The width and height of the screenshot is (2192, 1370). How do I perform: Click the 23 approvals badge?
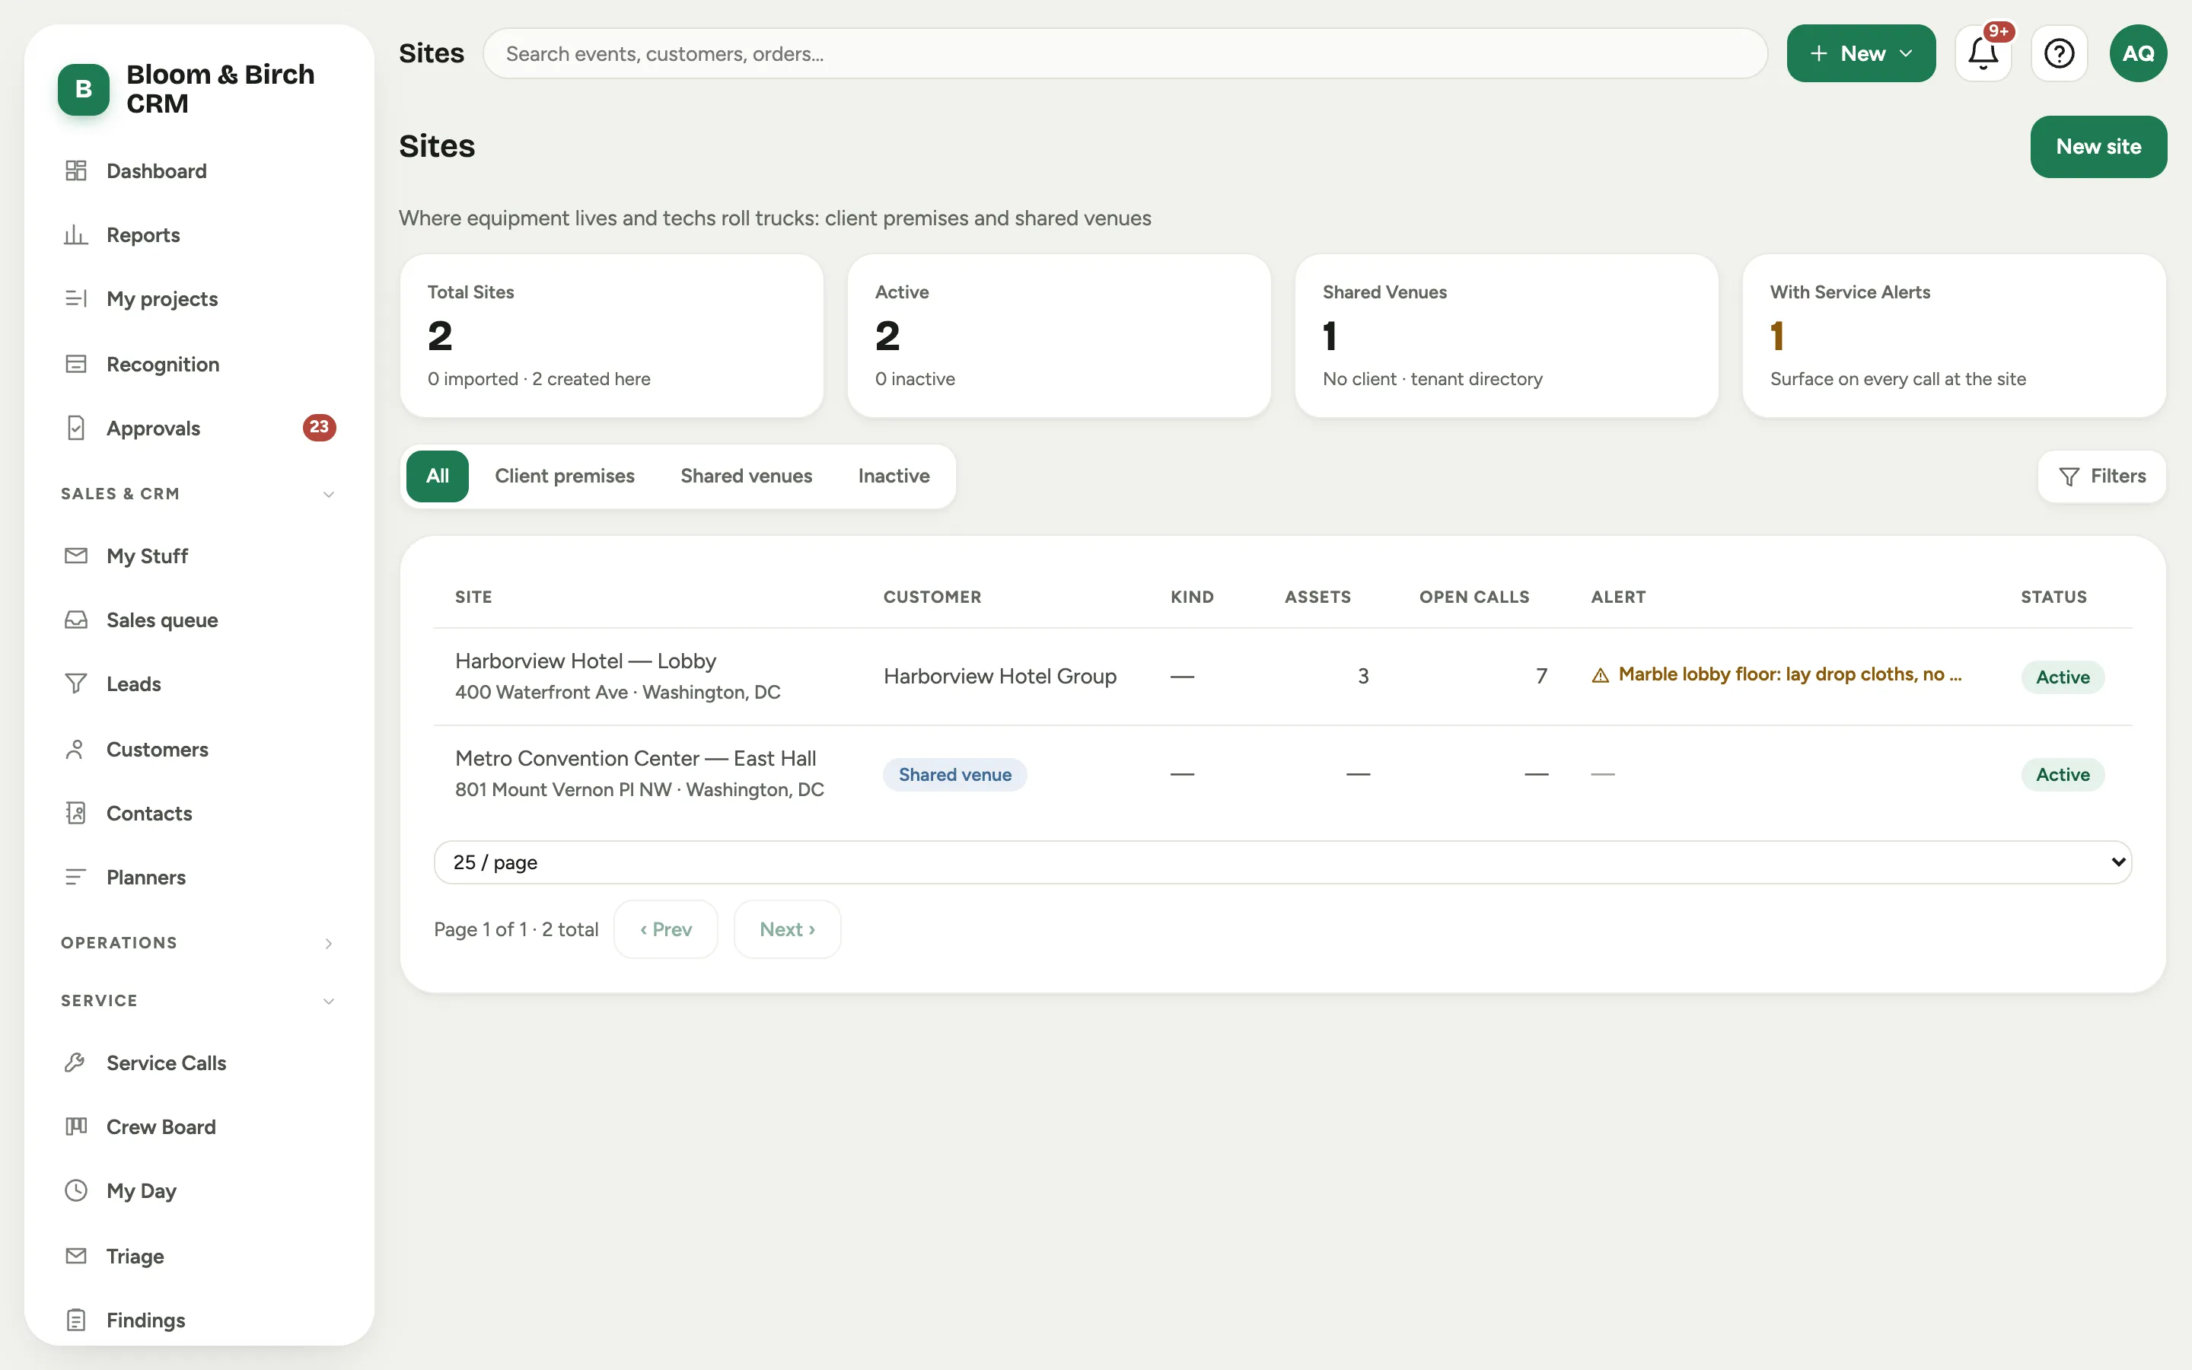pos(319,428)
